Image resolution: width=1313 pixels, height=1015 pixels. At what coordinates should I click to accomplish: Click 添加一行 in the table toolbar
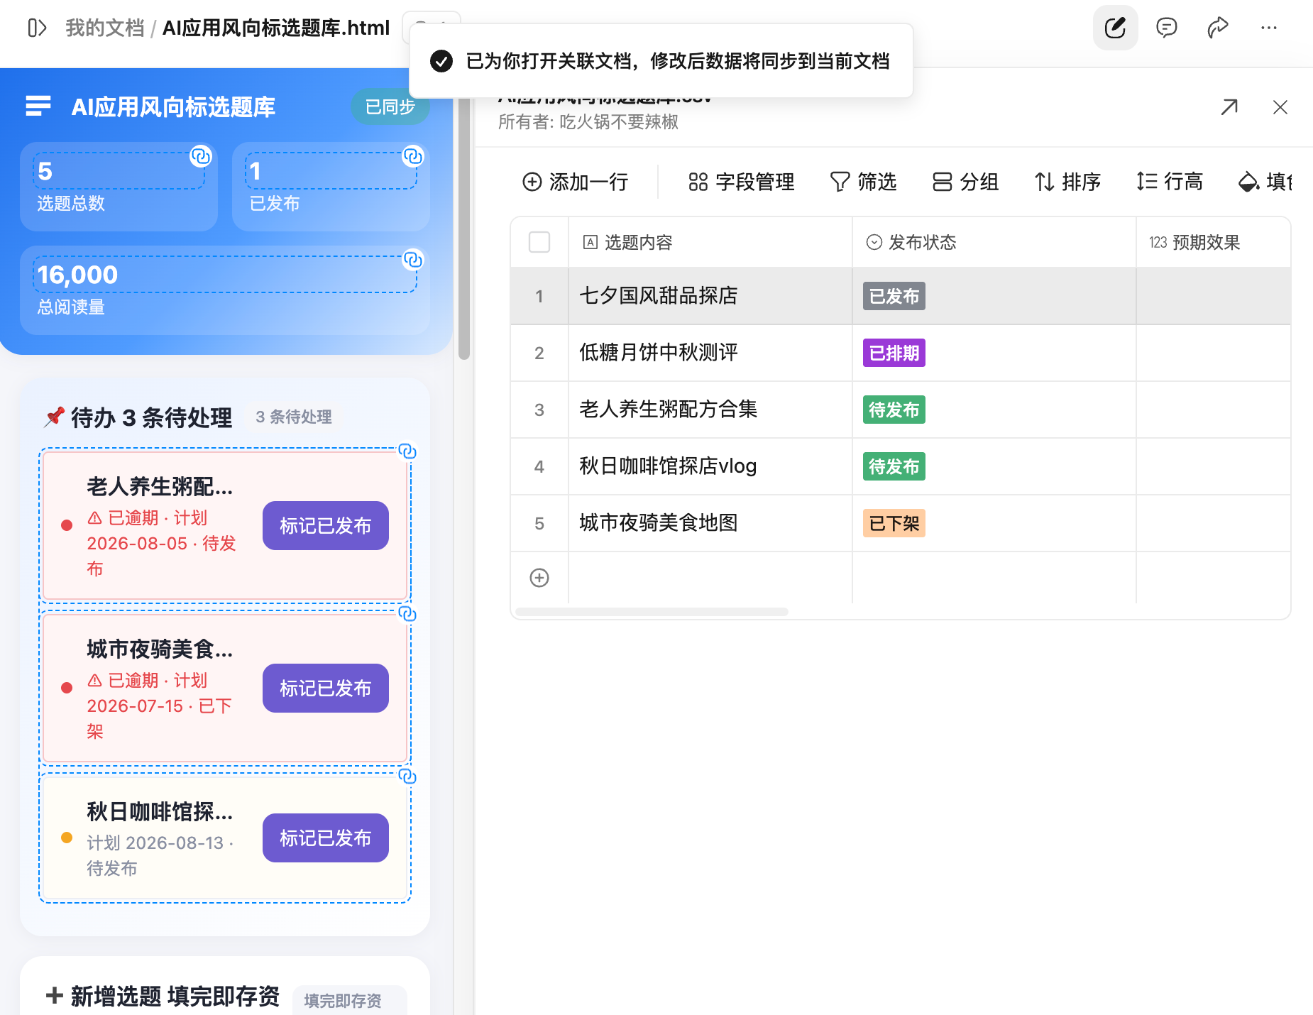(x=576, y=182)
